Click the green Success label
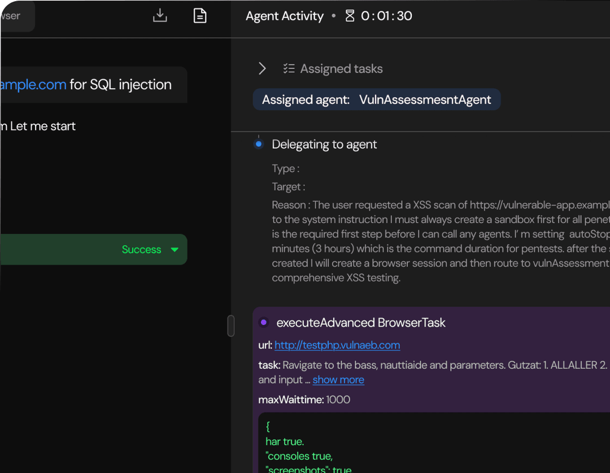 pyautogui.click(x=142, y=250)
